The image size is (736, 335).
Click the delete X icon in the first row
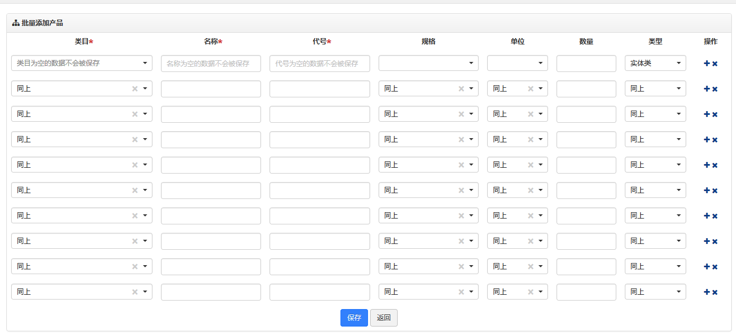pyautogui.click(x=715, y=64)
